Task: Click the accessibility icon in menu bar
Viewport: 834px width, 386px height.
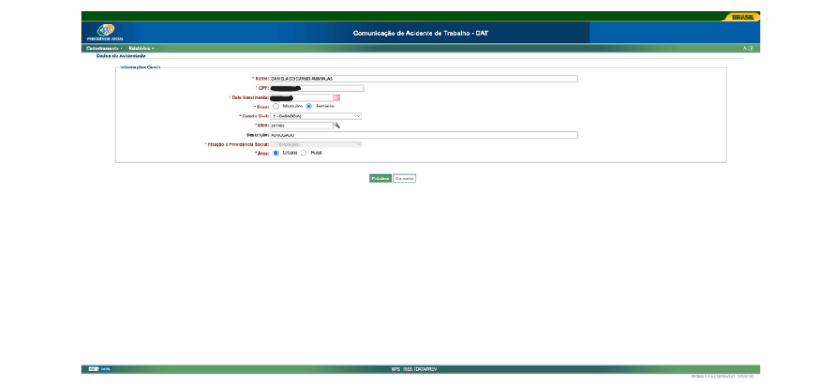Action: [x=745, y=48]
